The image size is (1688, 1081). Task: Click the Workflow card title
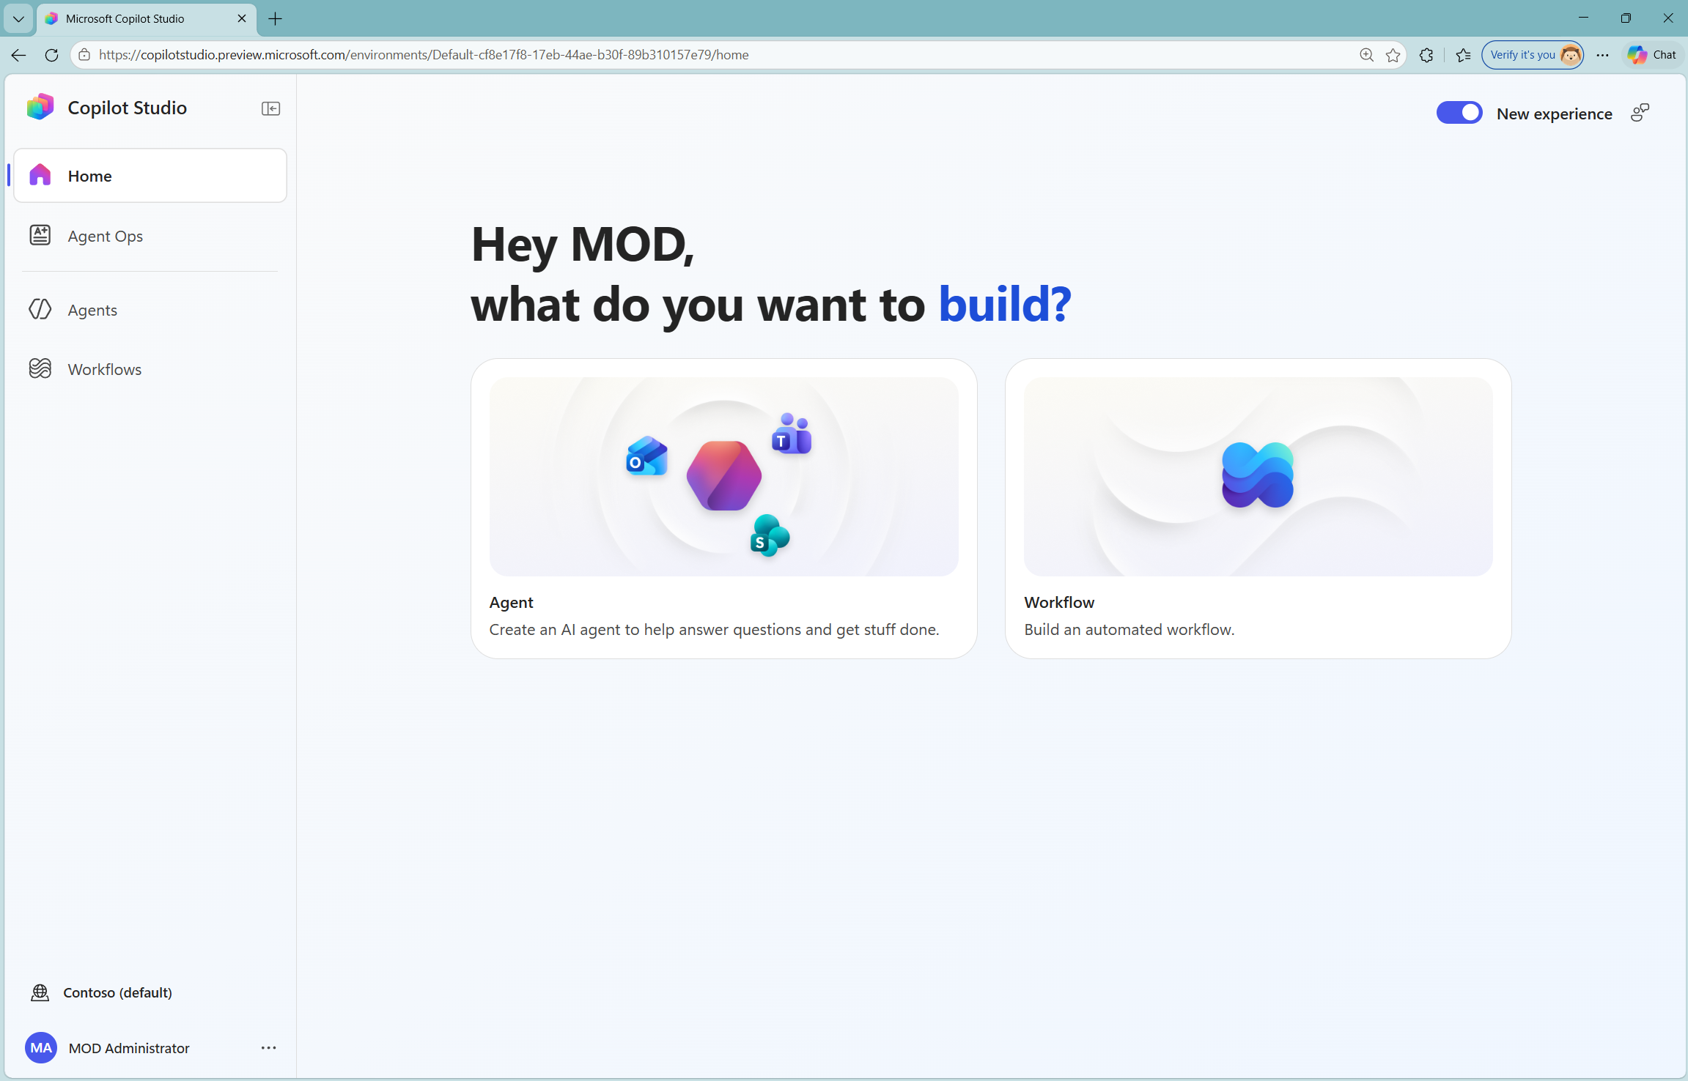coord(1059,602)
